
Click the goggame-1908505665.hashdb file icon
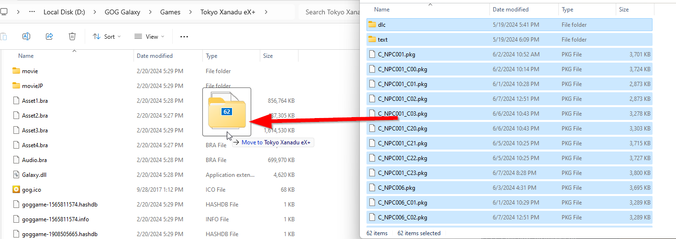point(16,234)
